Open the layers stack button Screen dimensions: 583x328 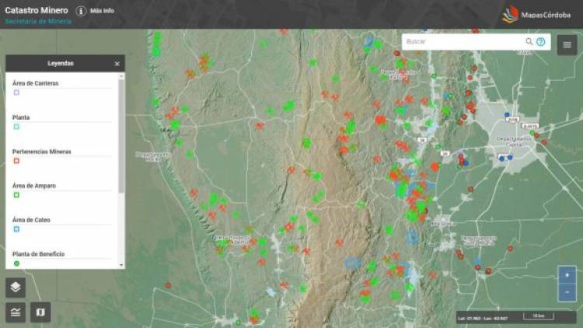click(x=16, y=288)
